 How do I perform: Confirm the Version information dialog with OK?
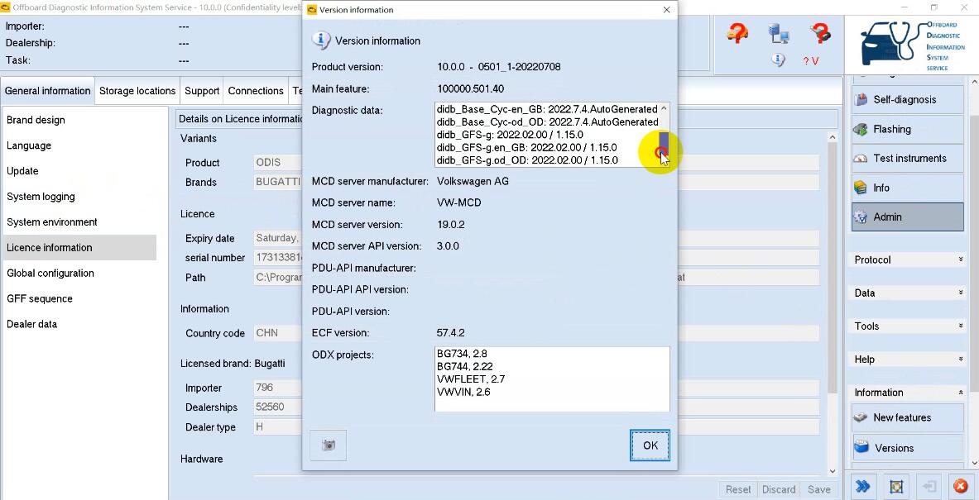point(650,445)
